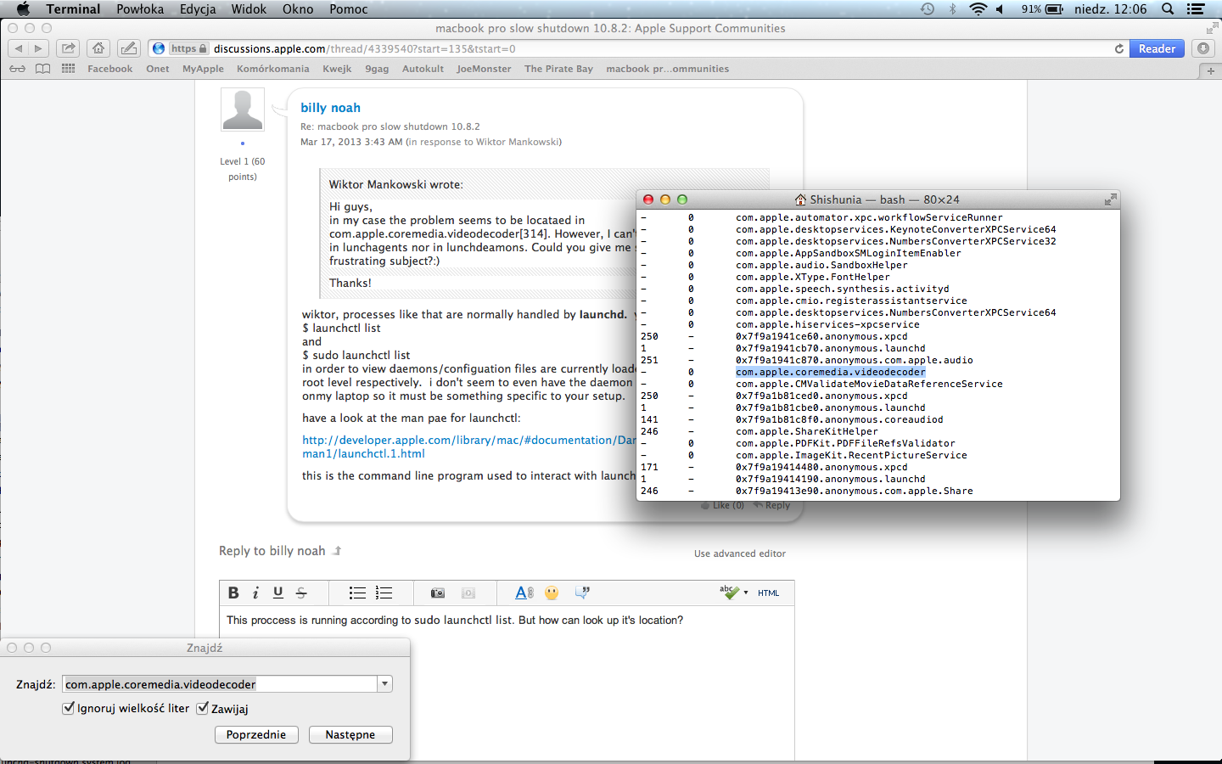The image size is (1222, 764).
Task: Click 'Use advanced editor' link
Action: [740, 553]
